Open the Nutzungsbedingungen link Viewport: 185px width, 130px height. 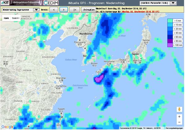click(174, 128)
